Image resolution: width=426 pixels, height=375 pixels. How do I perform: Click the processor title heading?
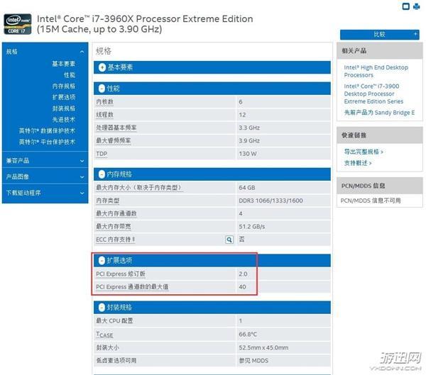click(145, 24)
